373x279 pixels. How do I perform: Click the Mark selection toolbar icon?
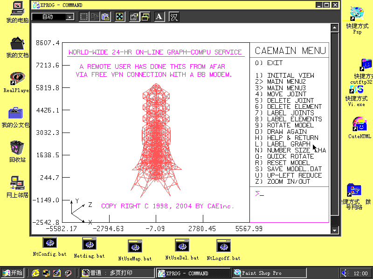coord(84,17)
